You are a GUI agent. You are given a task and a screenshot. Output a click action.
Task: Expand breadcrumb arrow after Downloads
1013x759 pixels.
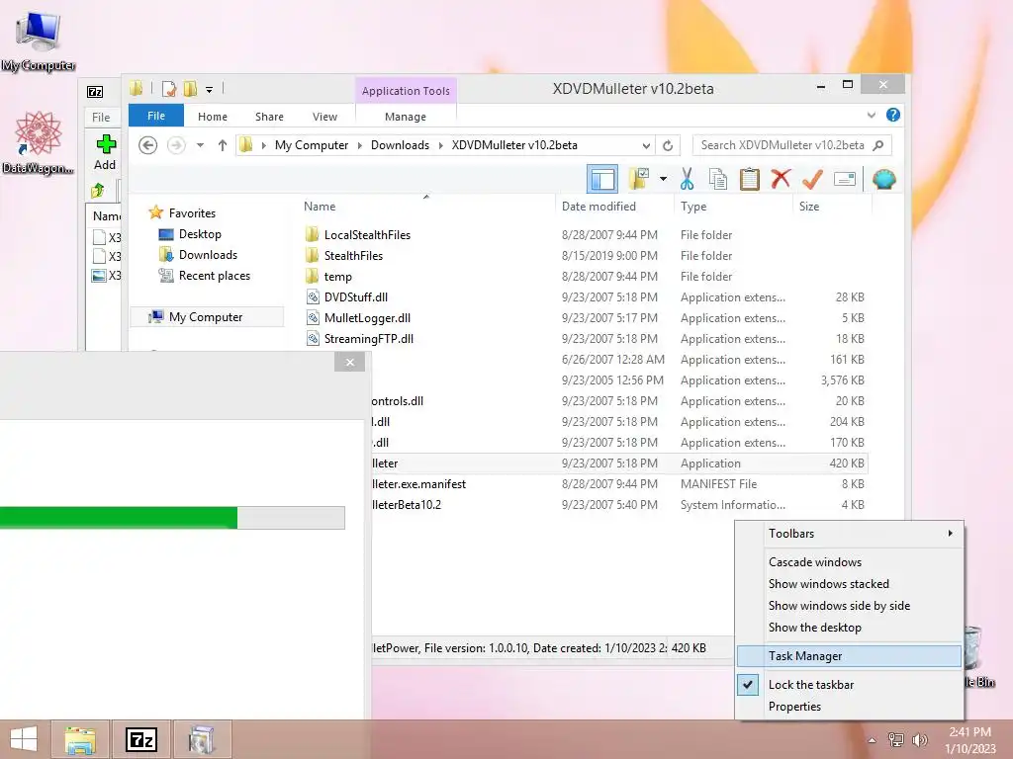[440, 146]
